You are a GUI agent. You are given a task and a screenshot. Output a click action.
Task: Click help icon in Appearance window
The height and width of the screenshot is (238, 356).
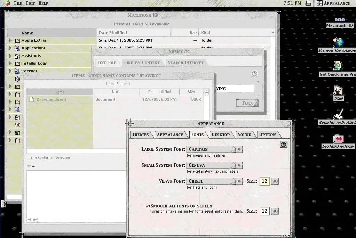(x=284, y=145)
